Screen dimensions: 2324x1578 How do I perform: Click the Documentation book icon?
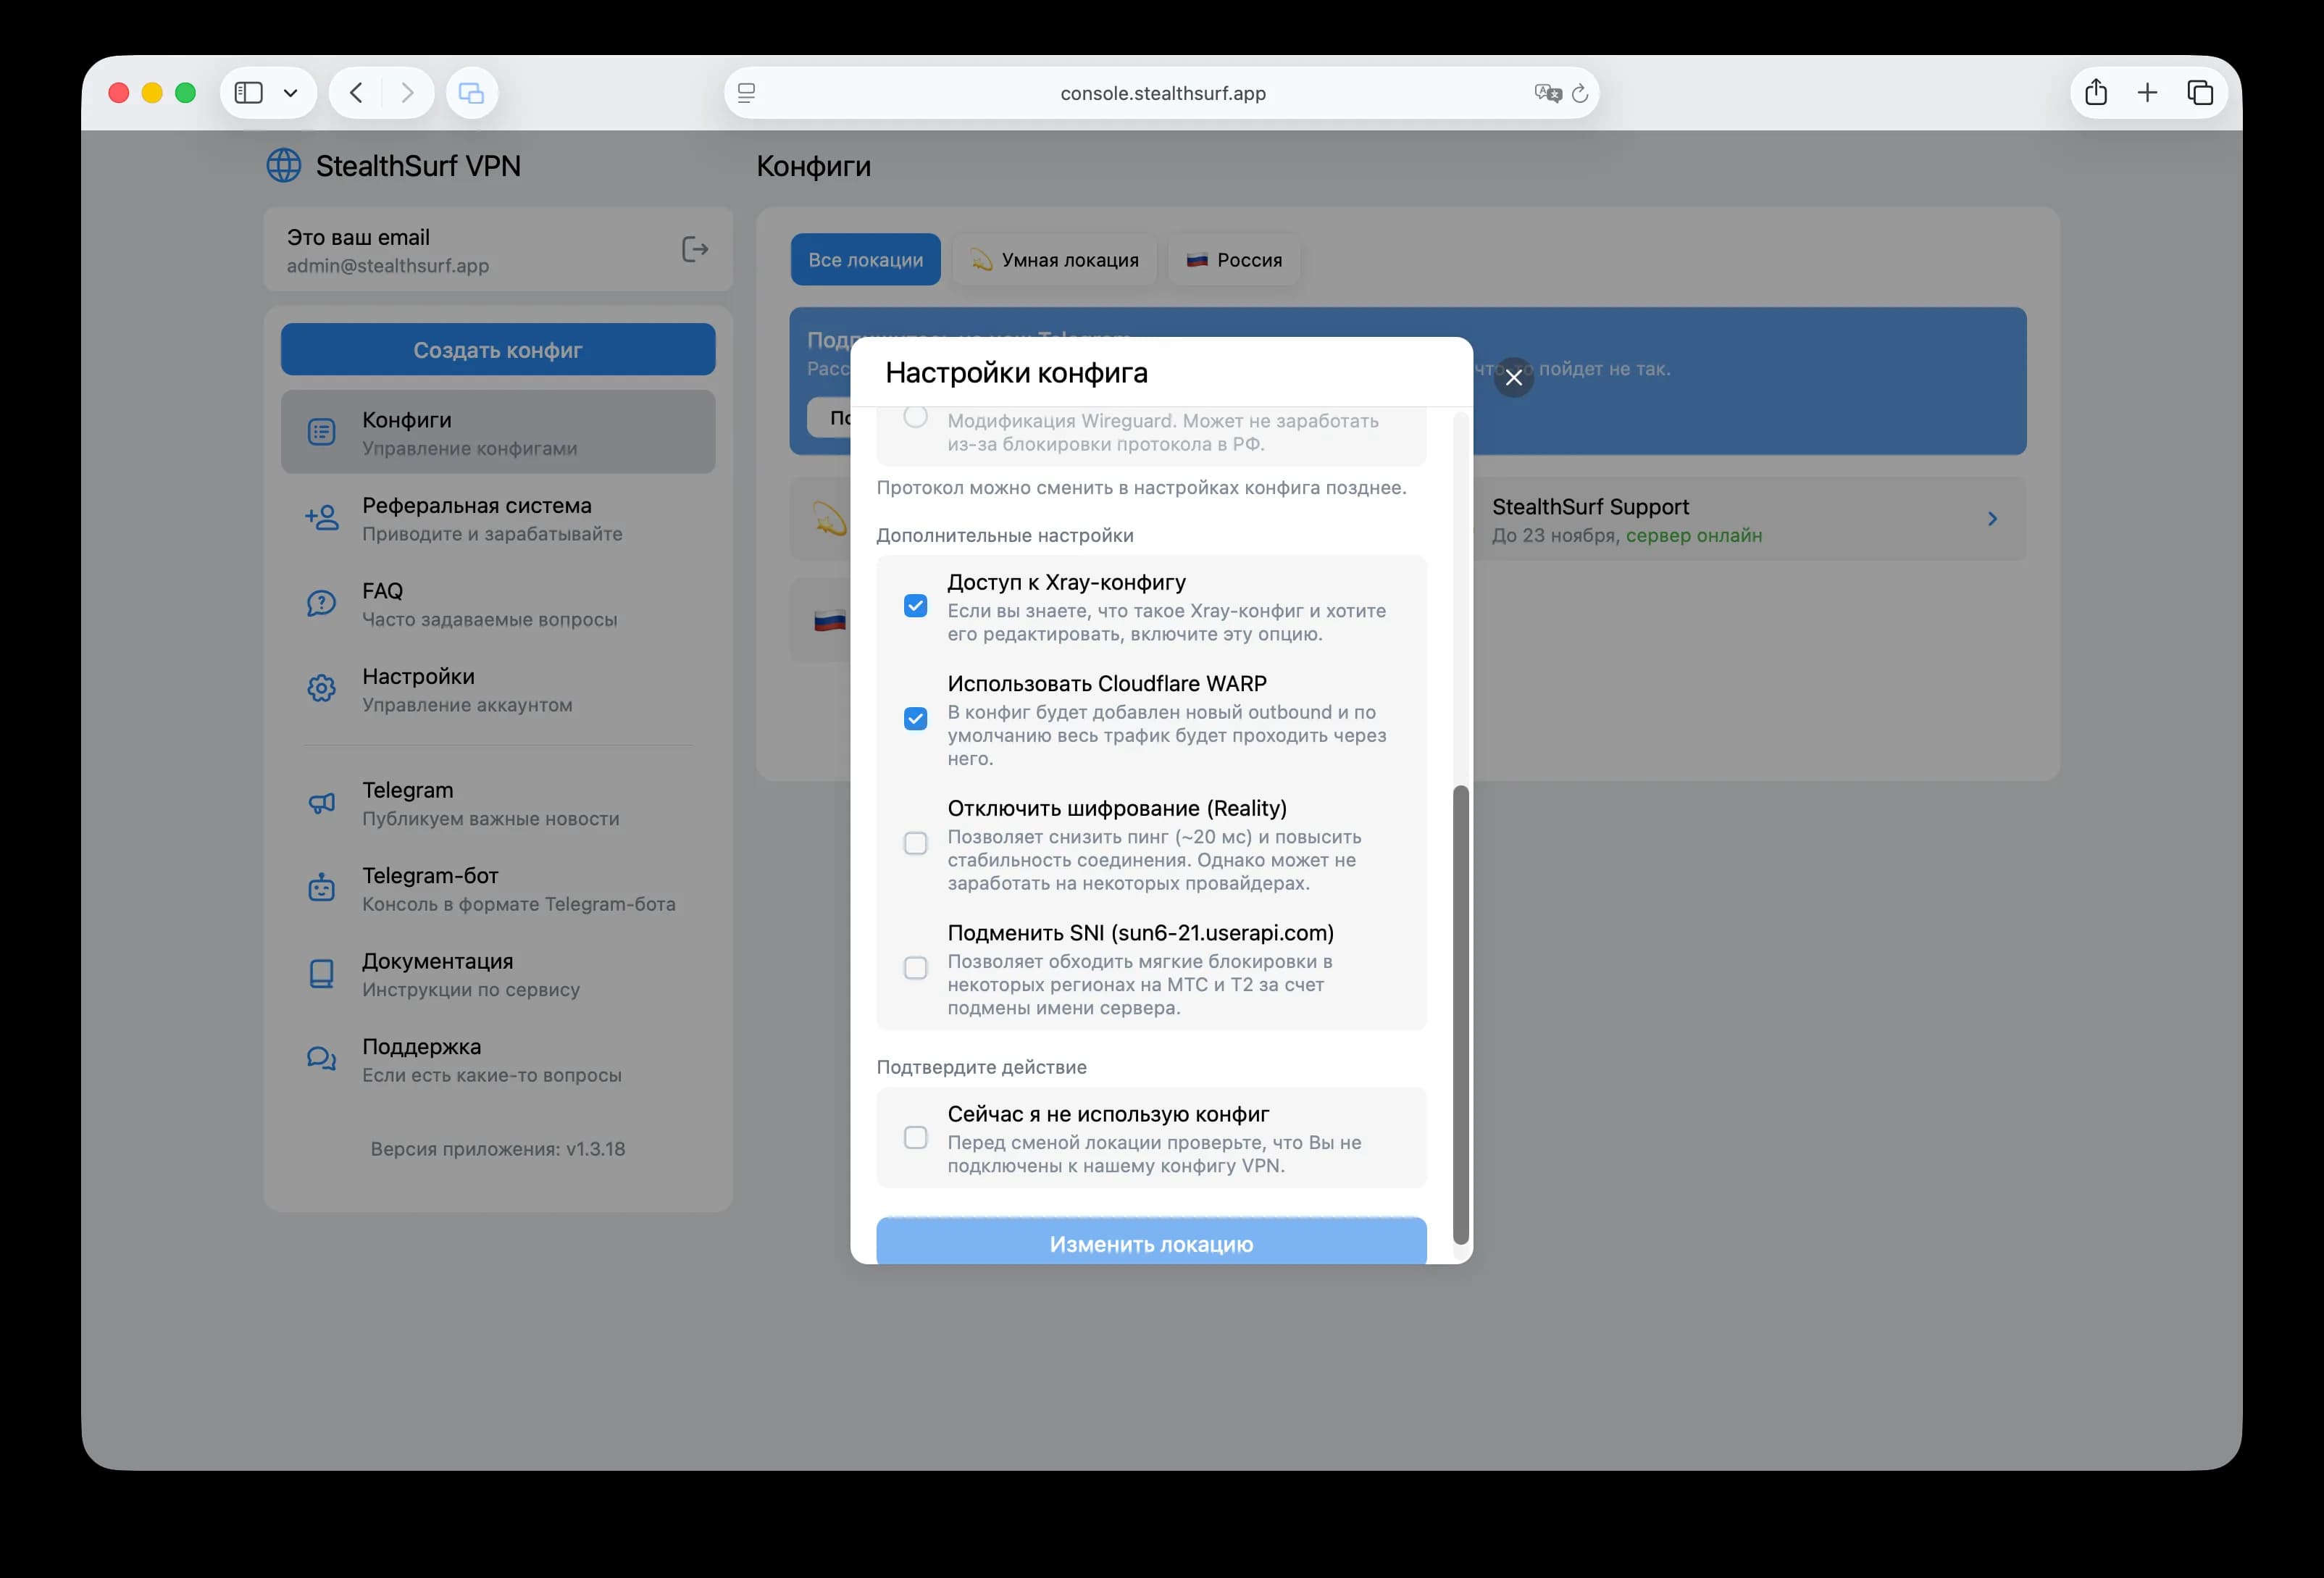point(321,974)
